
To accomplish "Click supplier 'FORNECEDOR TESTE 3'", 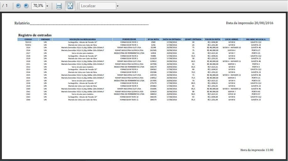I will tap(129, 45).
